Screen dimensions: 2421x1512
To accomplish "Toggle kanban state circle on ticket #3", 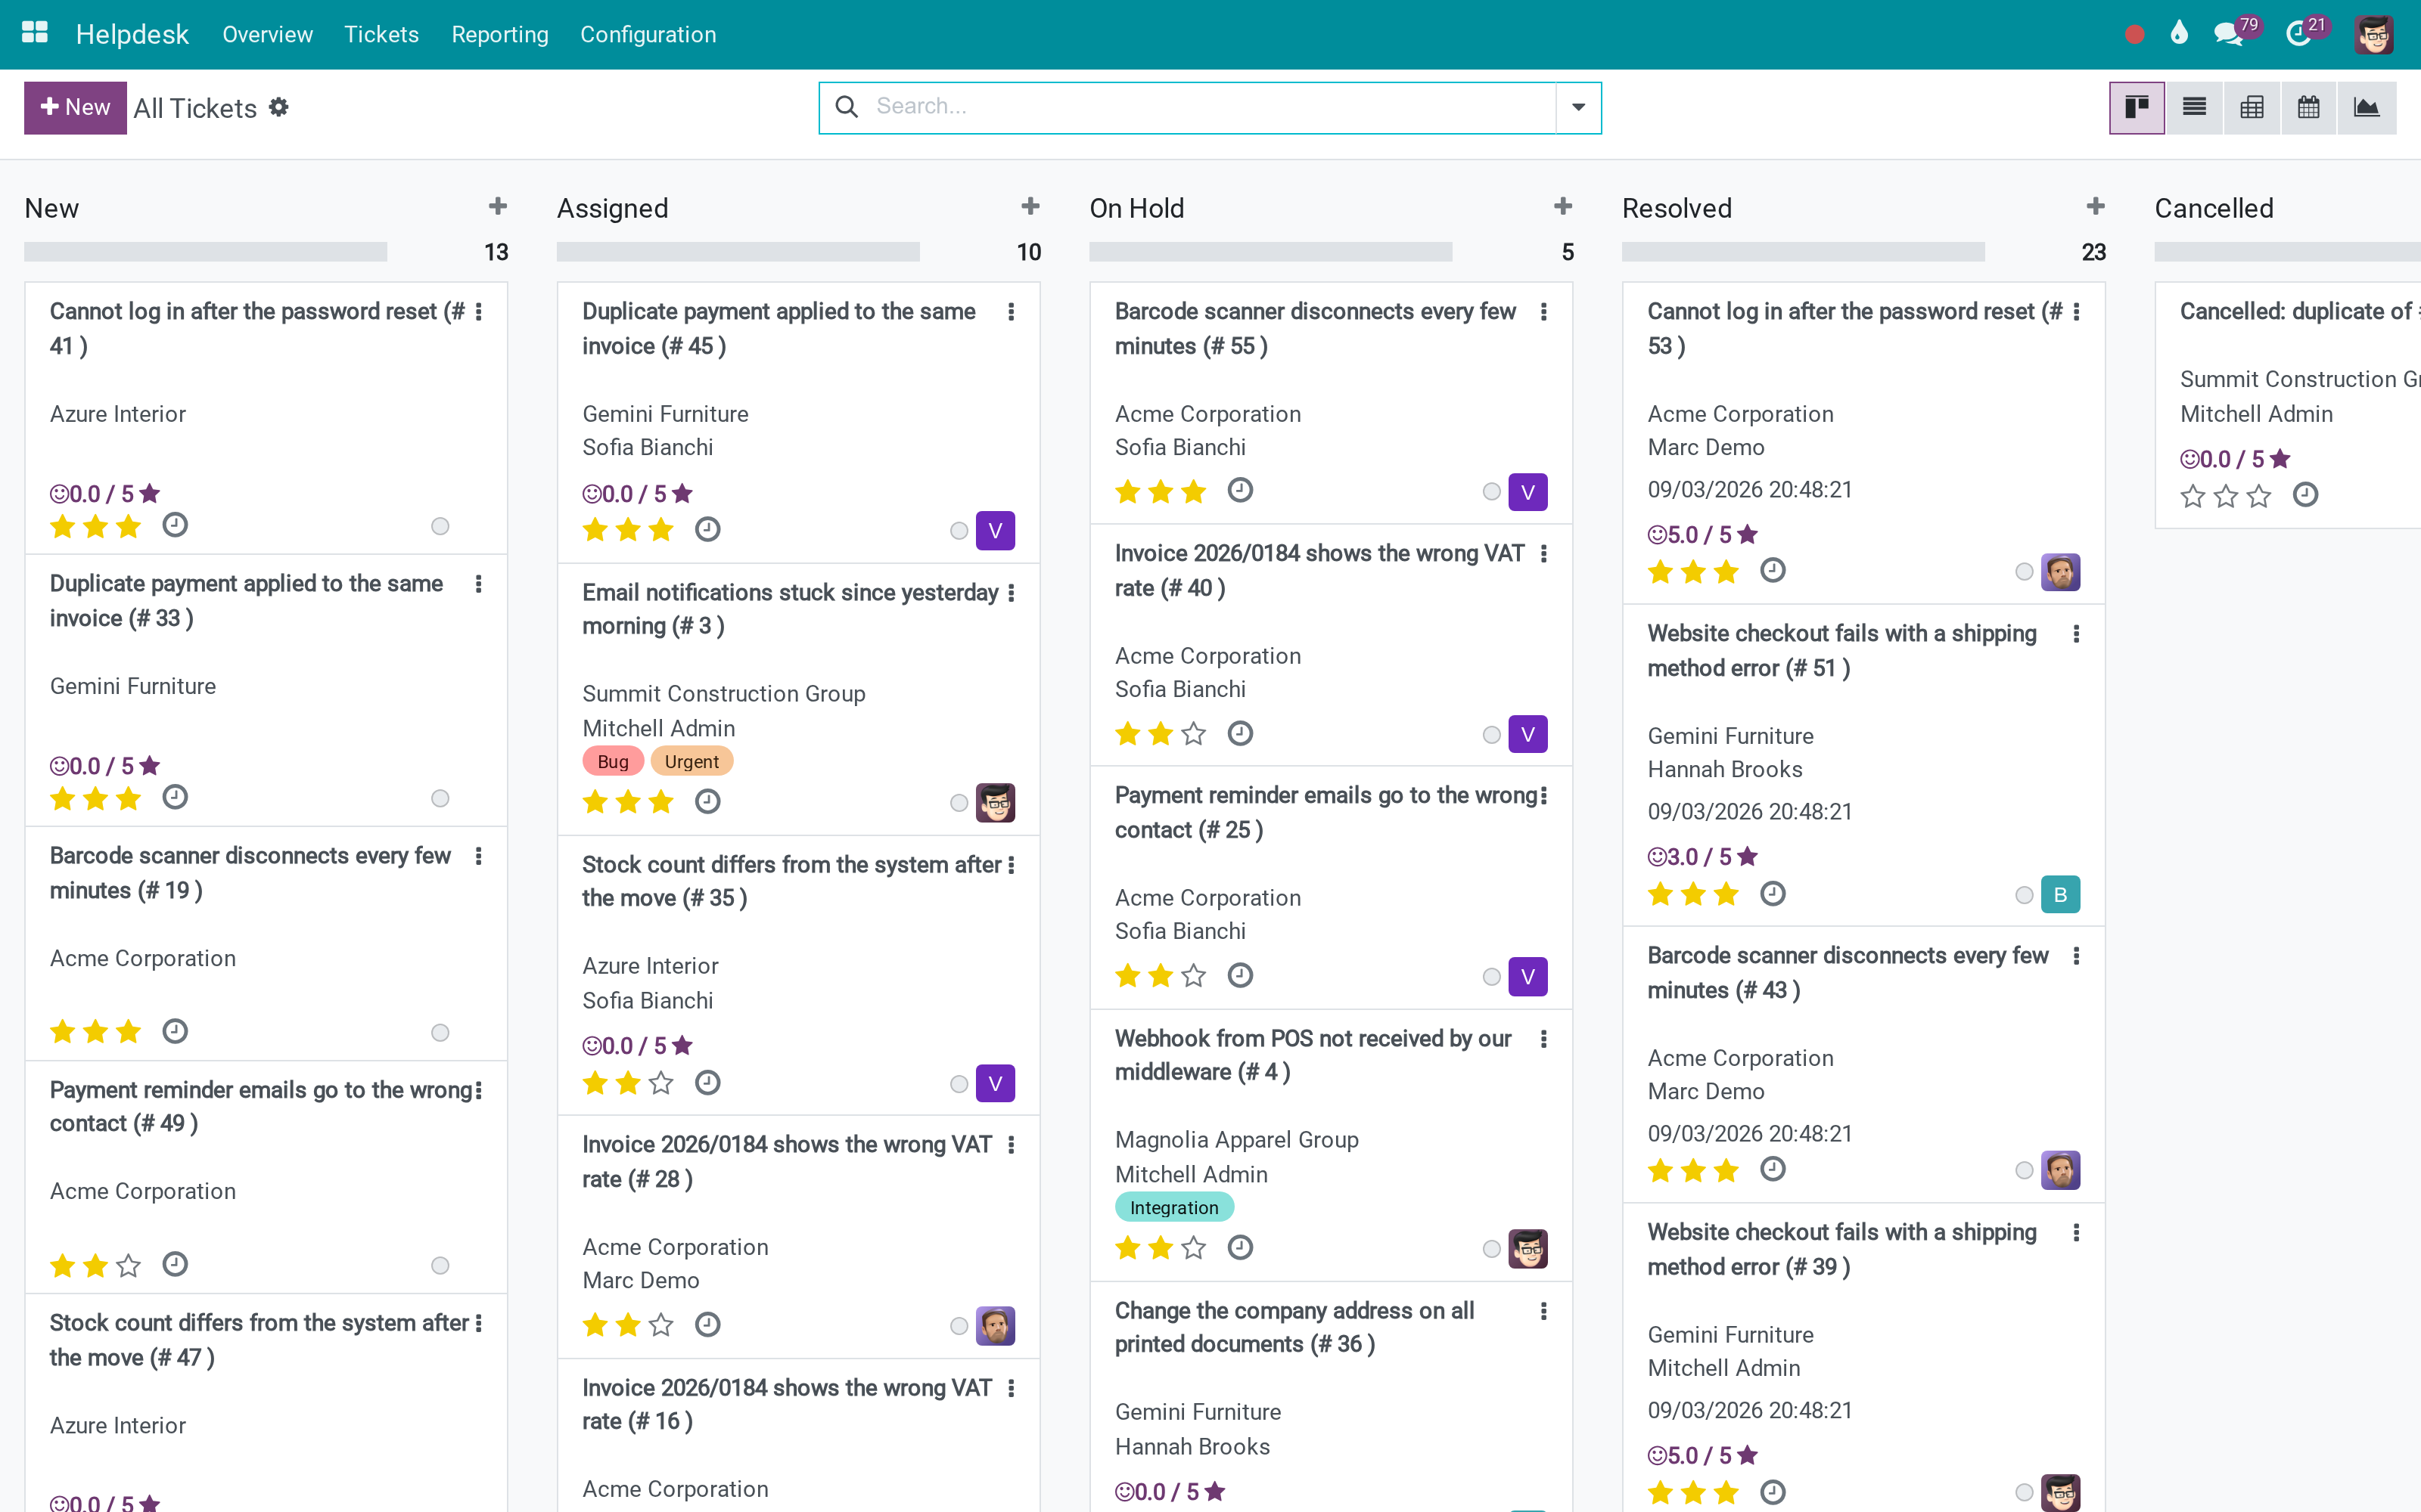I will pos(959,802).
